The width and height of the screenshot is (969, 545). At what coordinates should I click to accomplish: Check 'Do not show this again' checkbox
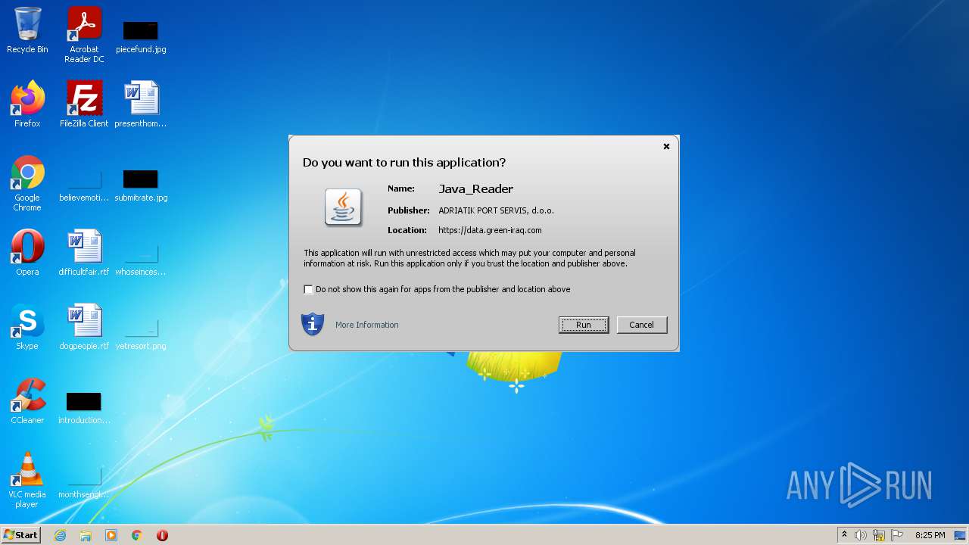point(308,289)
